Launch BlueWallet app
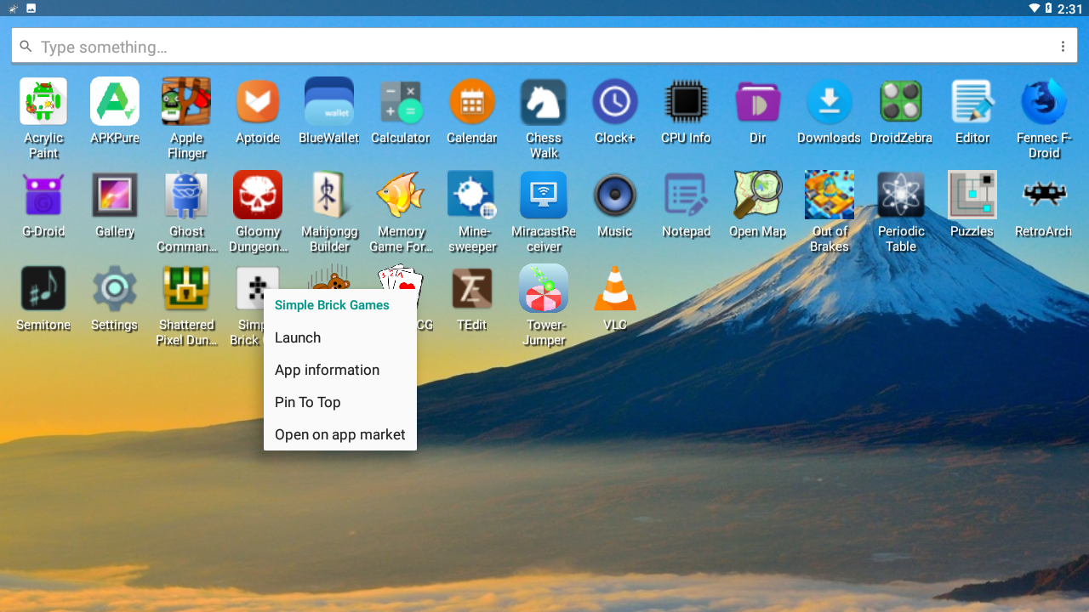 [x=329, y=102]
